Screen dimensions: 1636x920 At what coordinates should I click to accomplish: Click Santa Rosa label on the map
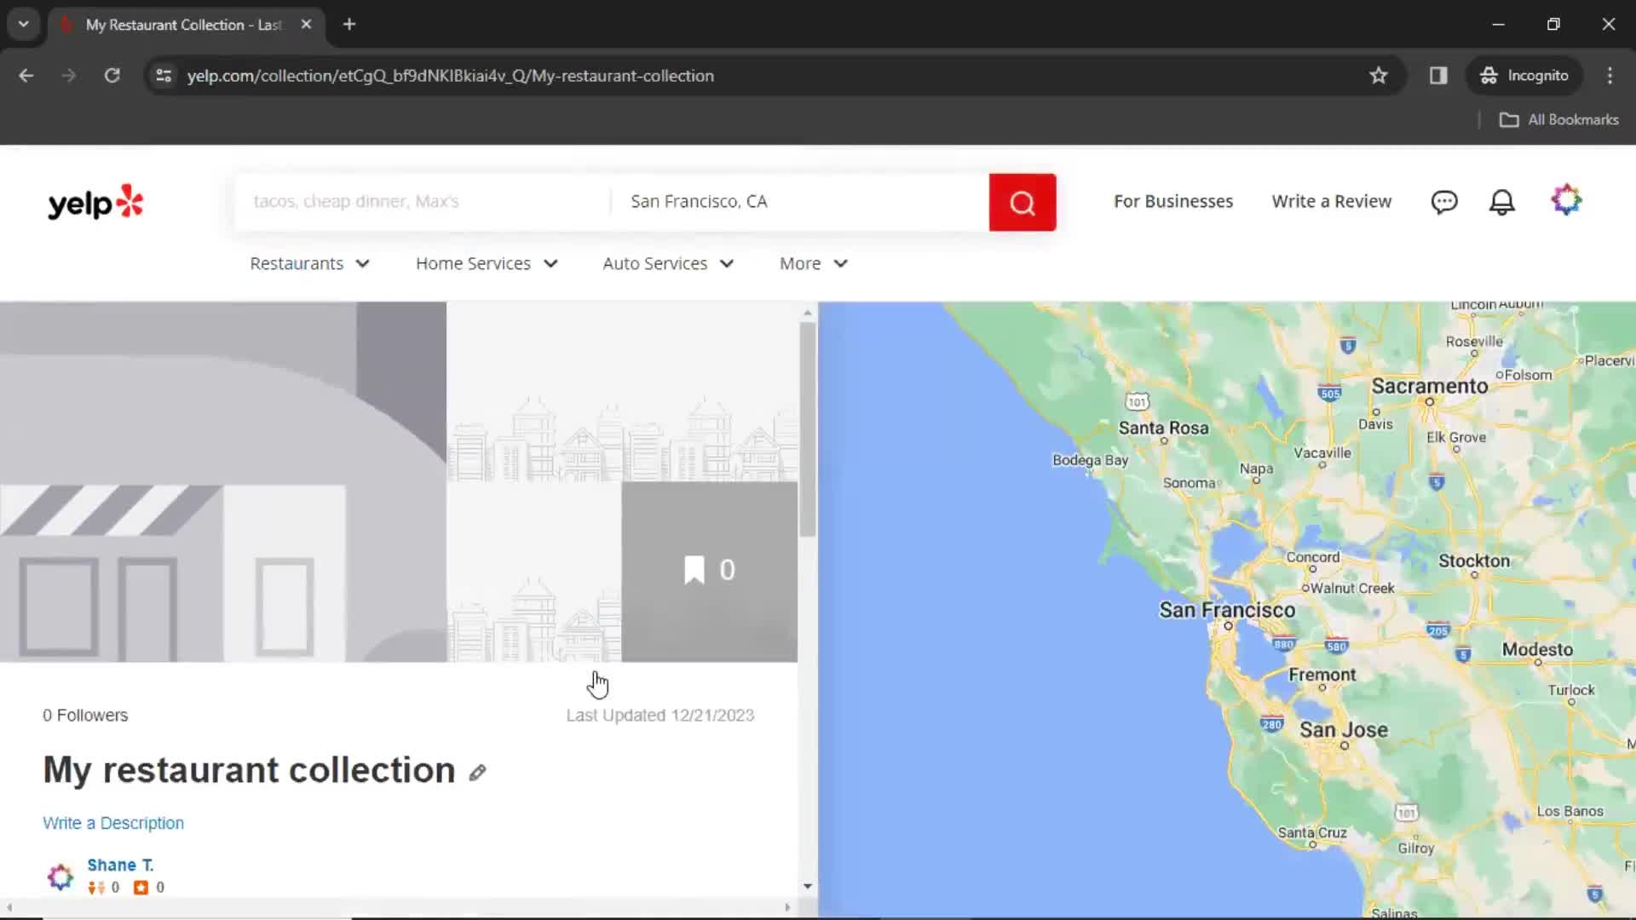[1163, 428]
